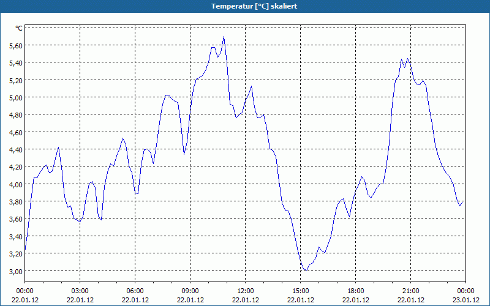Viewport: 490px width, 306px height.
Task: Click the 09:00 time axis label
Action: pos(190,291)
